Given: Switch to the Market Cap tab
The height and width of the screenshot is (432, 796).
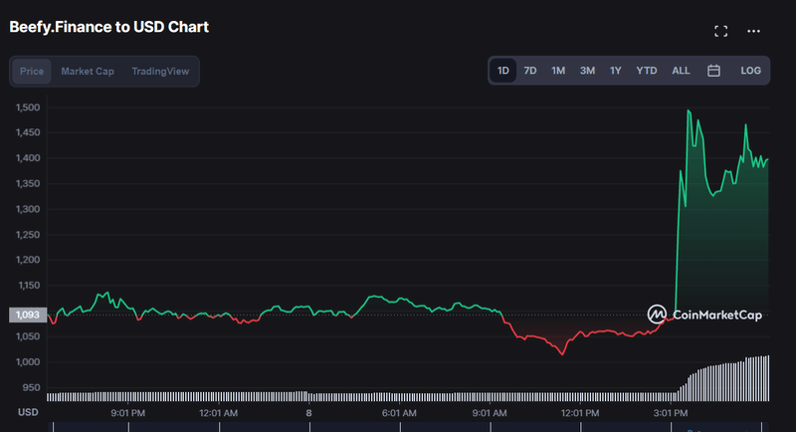Looking at the screenshot, I should [88, 71].
